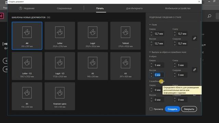Enable the Просмотр checkbox

point(151,109)
